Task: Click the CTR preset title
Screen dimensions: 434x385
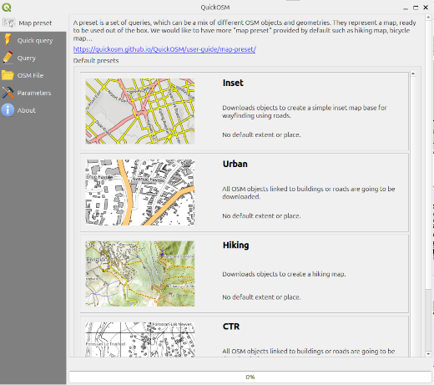Action: pyautogui.click(x=231, y=327)
